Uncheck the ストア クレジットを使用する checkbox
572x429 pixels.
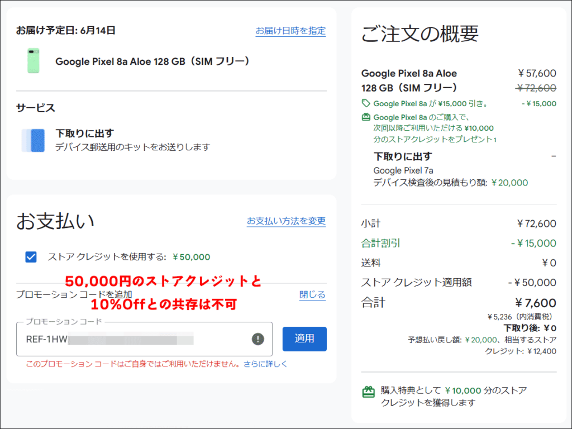pyautogui.click(x=31, y=257)
